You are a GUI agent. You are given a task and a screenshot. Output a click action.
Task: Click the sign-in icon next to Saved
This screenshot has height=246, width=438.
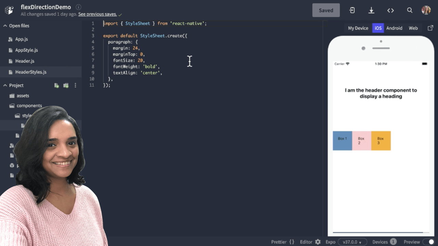click(352, 10)
